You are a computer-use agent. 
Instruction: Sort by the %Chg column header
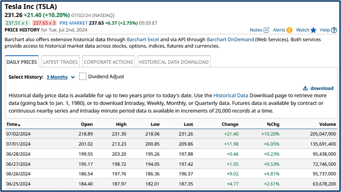click(273, 124)
